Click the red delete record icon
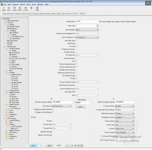Image resolution: width=152 pixels, height=150 pixels. pyautogui.click(x=82, y=145)
